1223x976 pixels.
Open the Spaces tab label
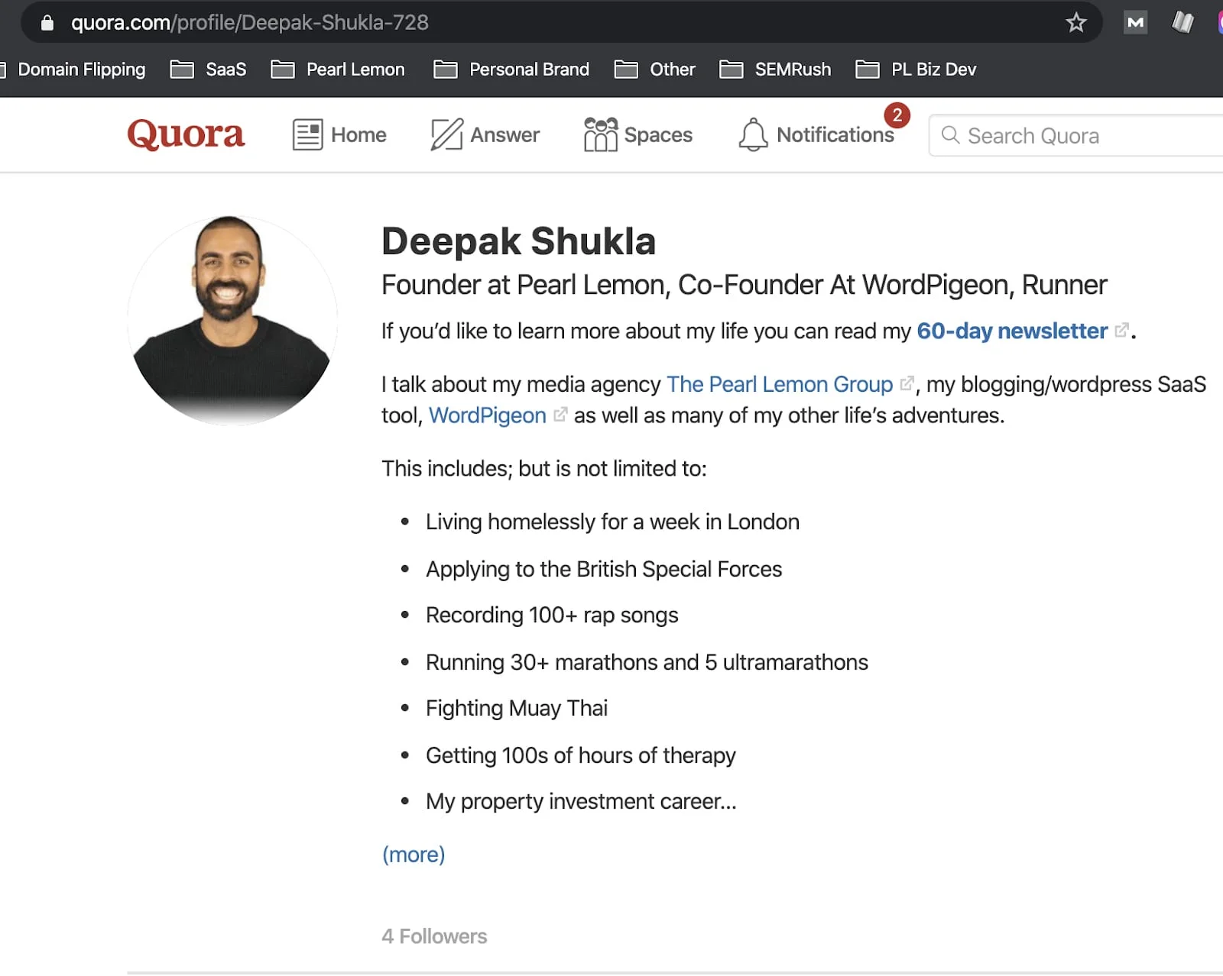(658, 135)
